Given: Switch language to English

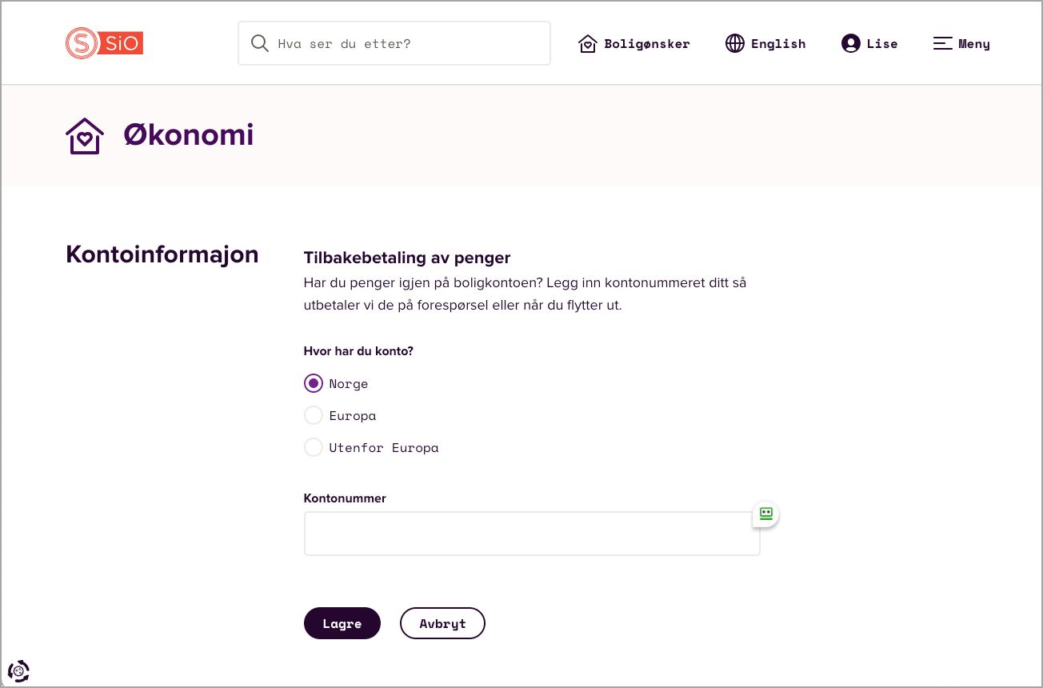Looking at the screenshot, I should [x=777, y=44].
